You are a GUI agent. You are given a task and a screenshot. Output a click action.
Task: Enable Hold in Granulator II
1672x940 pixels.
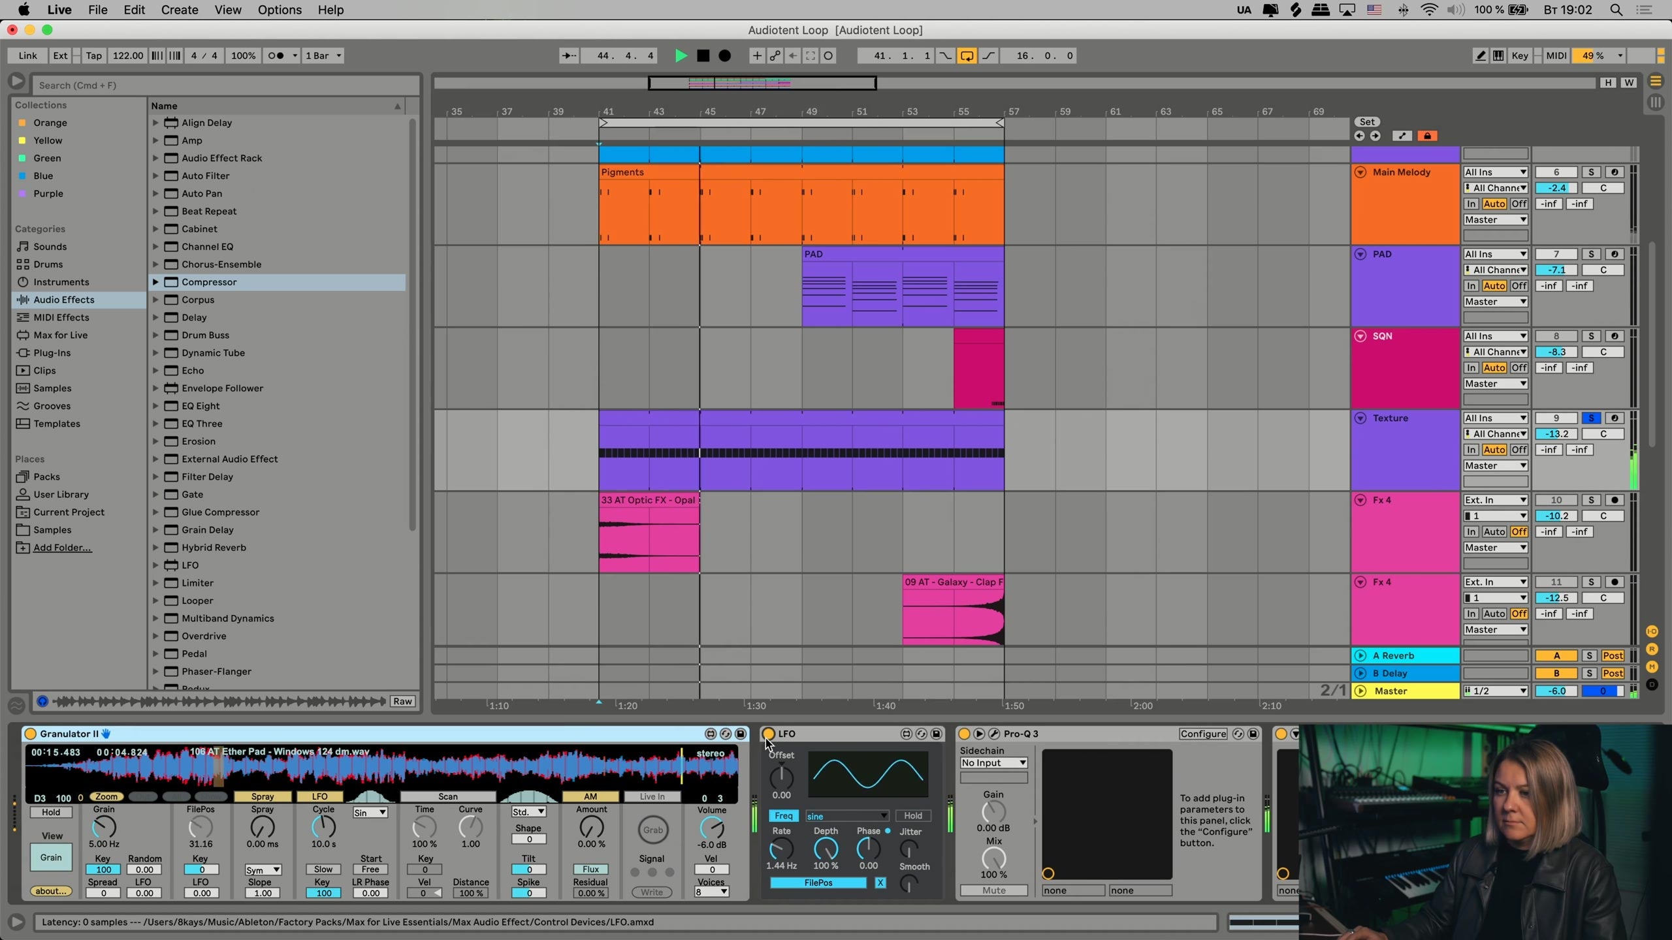[51, 812]
